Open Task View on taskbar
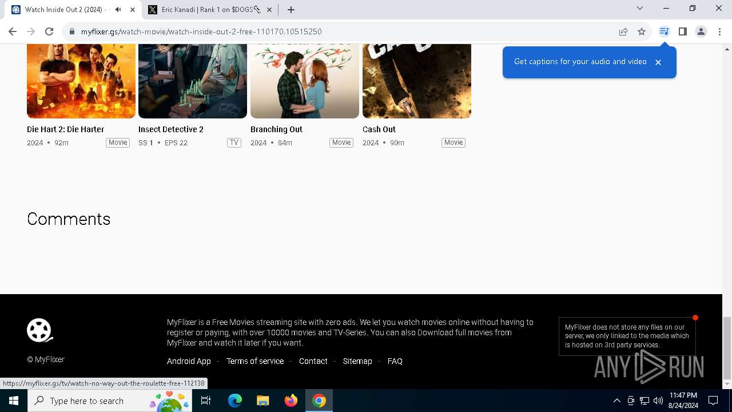Screen dimensions: 732x412 [x=206, y=401]
